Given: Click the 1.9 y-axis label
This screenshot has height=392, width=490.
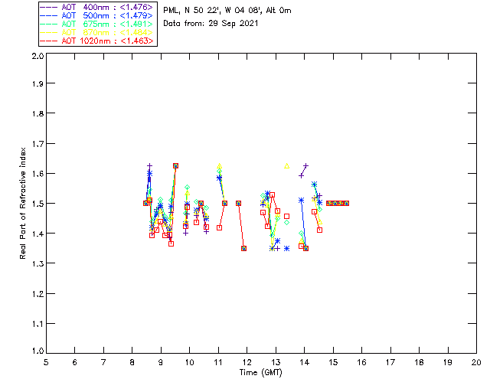Looking at the screenshot, I should [x=38, y=83].
